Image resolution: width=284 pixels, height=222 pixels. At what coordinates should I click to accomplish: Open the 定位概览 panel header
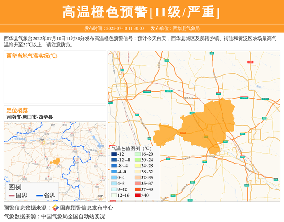(17, 110)
